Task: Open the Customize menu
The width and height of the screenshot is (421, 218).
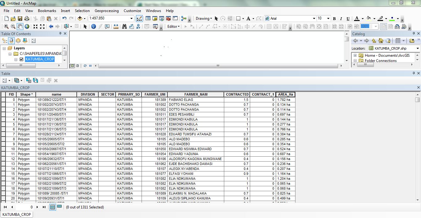Action: click(x=132, y=11)
